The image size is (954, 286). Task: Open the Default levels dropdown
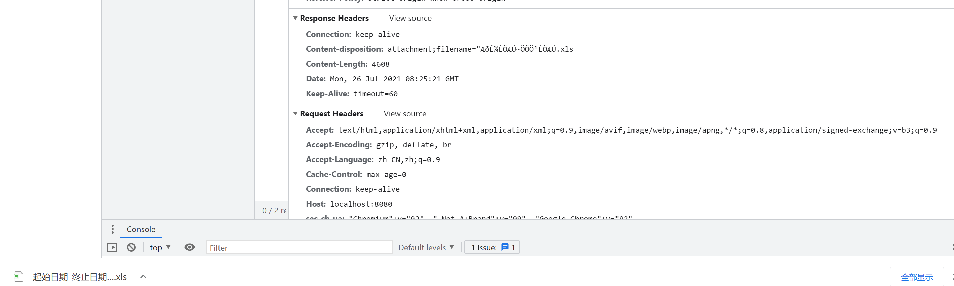[x=426, y=247]
